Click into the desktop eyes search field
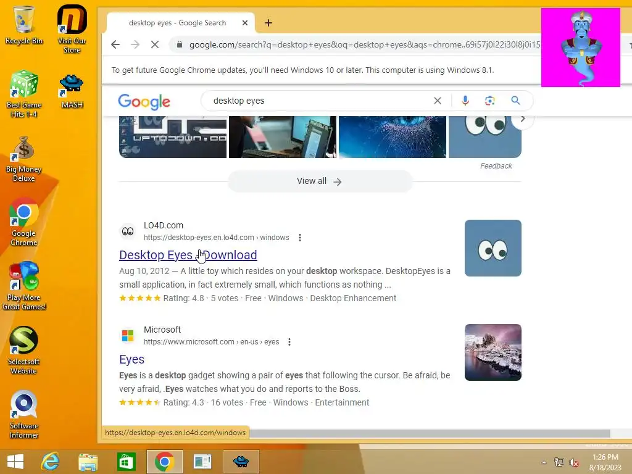Viewport: 632px width, 474px height. coord(318,101)
